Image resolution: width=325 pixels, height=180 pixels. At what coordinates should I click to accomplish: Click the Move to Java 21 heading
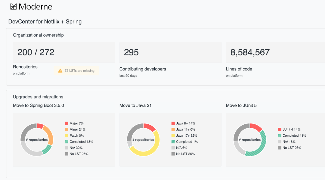click(135, 105)
